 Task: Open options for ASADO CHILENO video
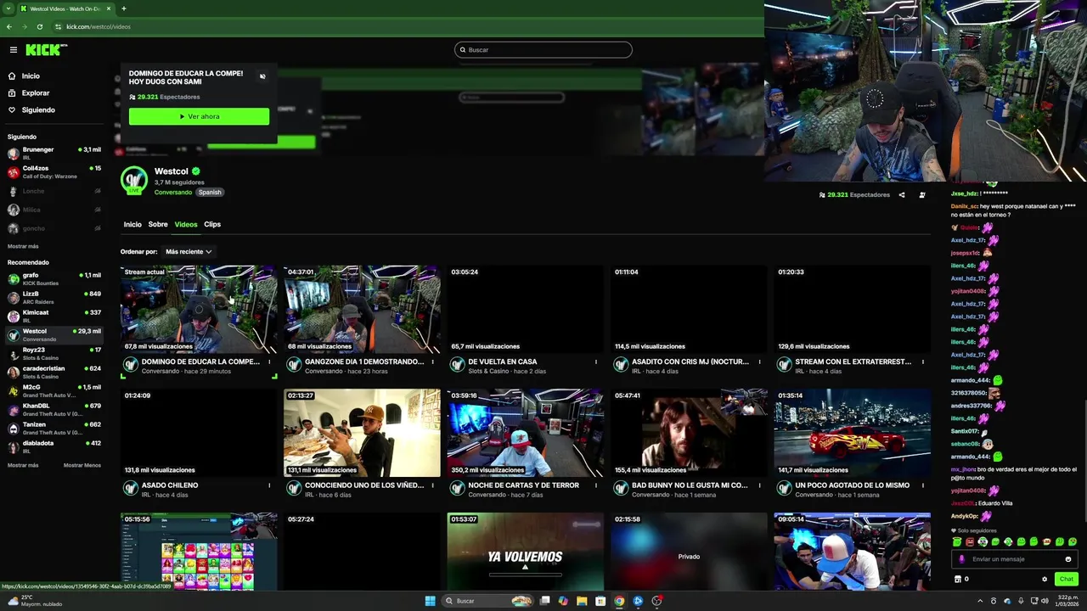[269, 485]
